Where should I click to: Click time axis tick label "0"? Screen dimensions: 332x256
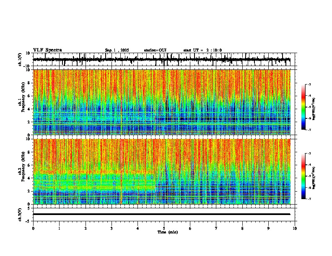[33, 228]
